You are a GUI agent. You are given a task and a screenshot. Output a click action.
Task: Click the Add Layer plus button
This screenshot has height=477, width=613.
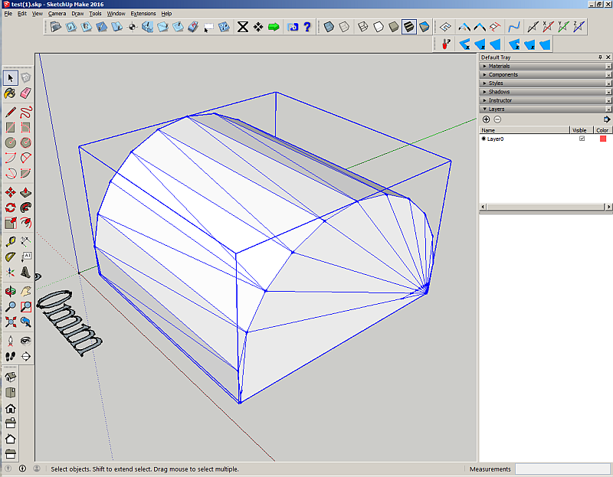[486, 119]
